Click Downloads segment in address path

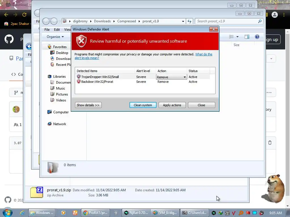pos(102,21)
